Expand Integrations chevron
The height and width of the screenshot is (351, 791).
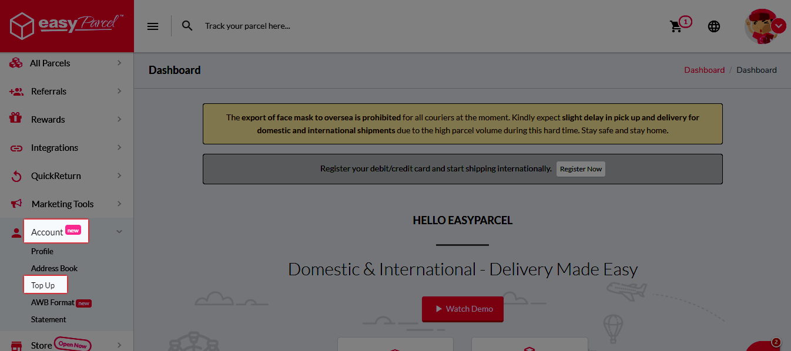(x=119, y=147)
